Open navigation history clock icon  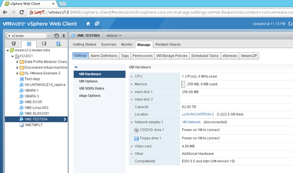pos(57,36)
